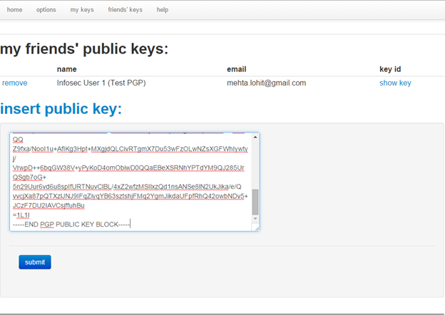Open the help menu item
The image size is (445, 315).
tap(163, 10)
